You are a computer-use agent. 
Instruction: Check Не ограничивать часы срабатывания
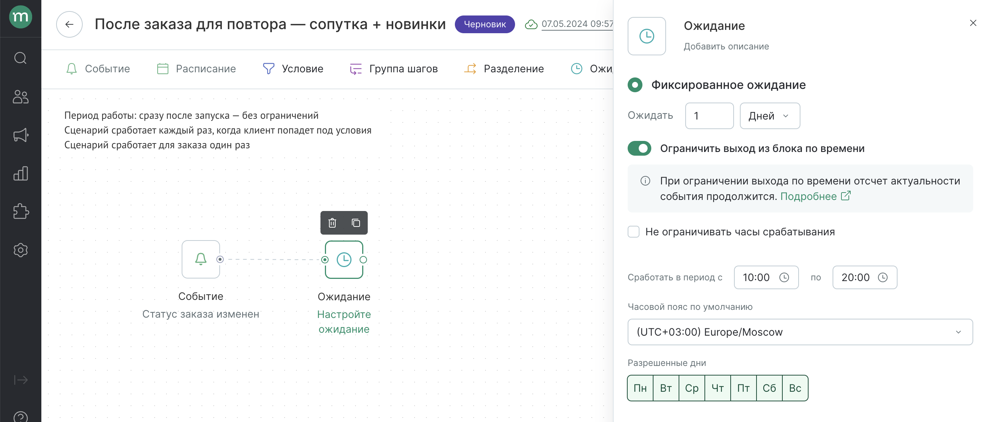point(633,232)
